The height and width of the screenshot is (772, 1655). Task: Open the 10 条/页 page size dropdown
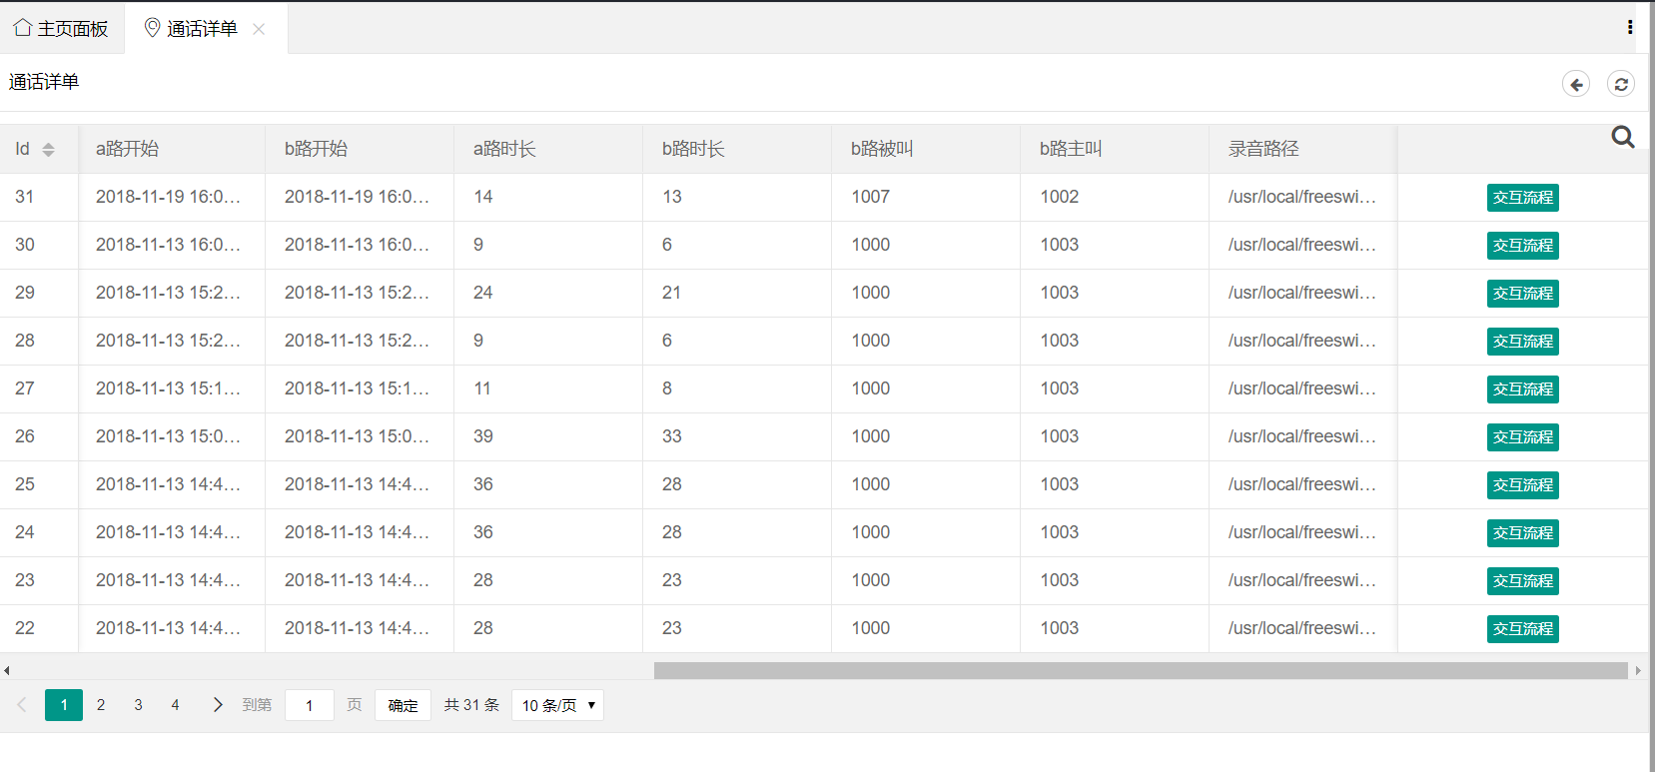coord(557,705)
